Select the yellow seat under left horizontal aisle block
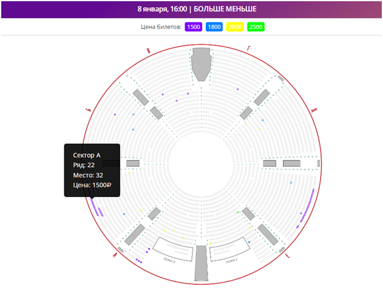Viewport: 383px width, 293px height. pyautogui.click(x=129, y=174)
